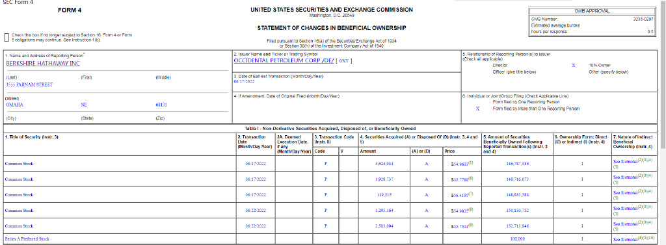Click the 06/22/2022 date for 2,583,094 shares
Image resolution: width=666 pixels, height=245 pixels.
pos(256,226)
